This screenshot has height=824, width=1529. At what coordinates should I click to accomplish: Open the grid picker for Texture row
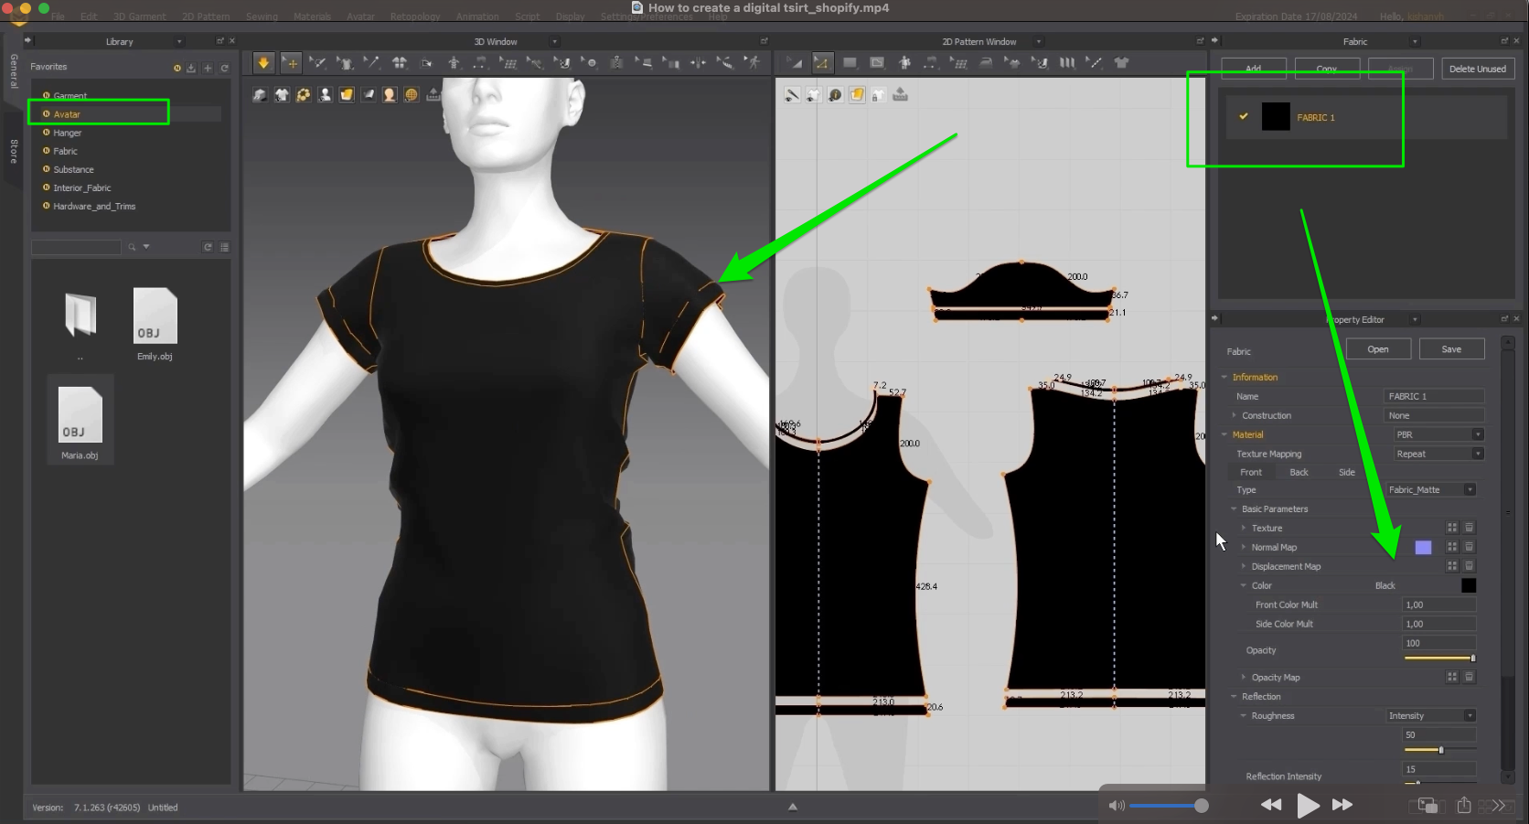pos(1452,528)
